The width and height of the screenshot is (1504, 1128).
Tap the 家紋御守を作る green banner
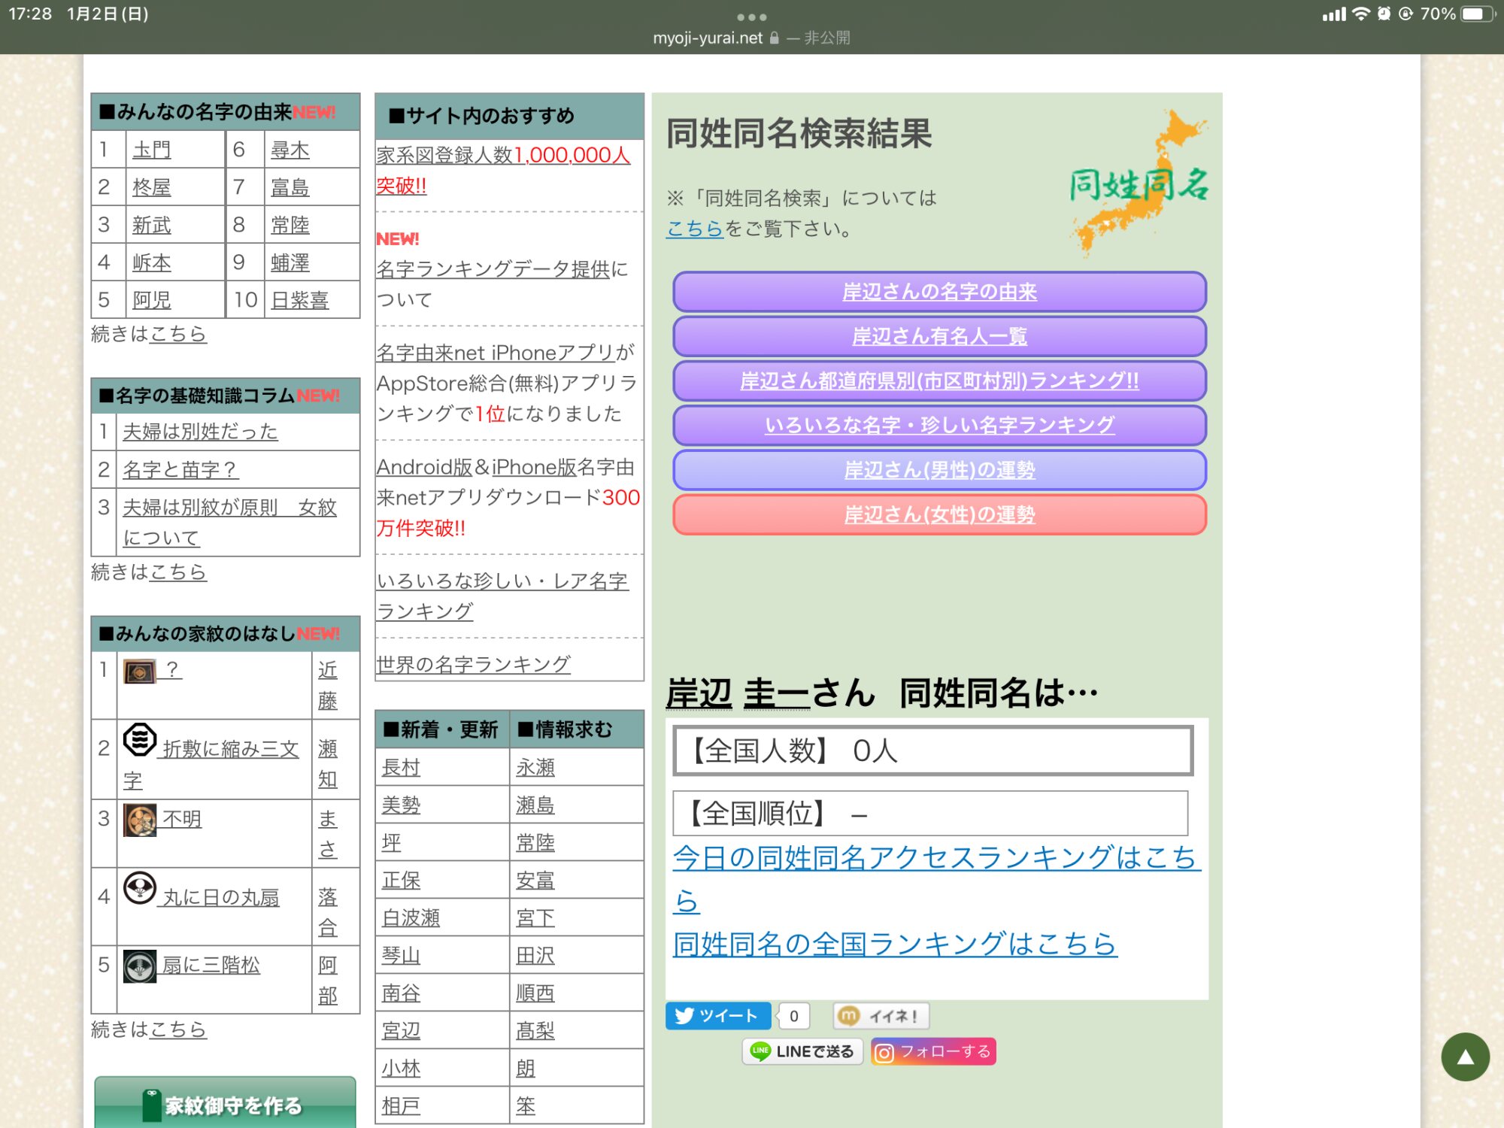(x=225, y=1104)
